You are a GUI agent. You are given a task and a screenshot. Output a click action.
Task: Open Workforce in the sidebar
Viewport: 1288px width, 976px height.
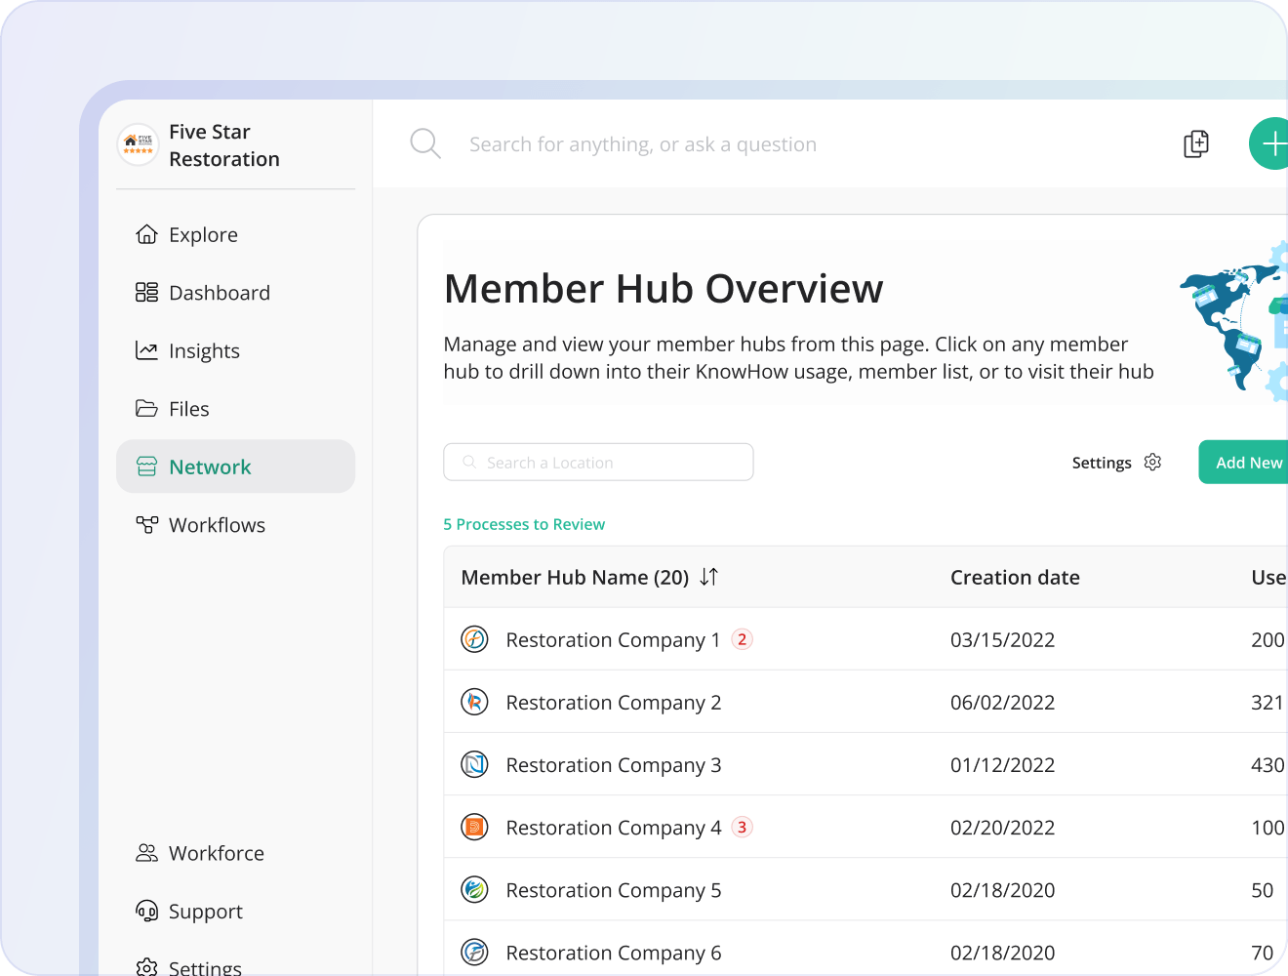click(216, 853)
